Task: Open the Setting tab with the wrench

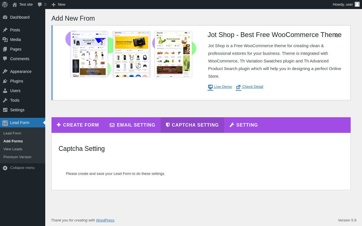Action: (x=244, y=125)
